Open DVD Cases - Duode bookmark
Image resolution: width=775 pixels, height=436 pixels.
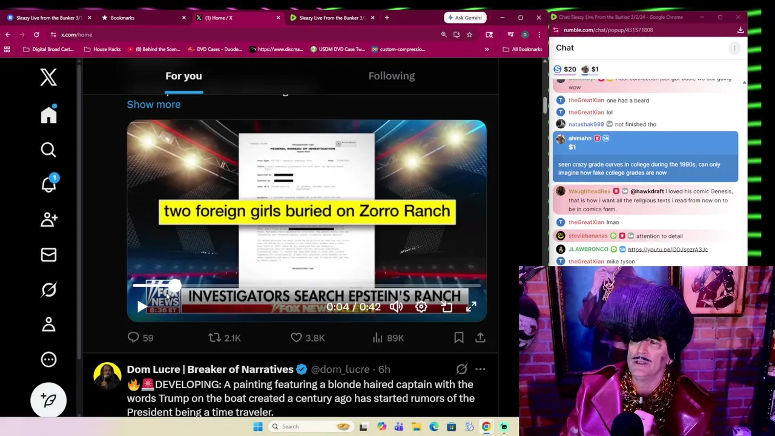pos(215,49)
